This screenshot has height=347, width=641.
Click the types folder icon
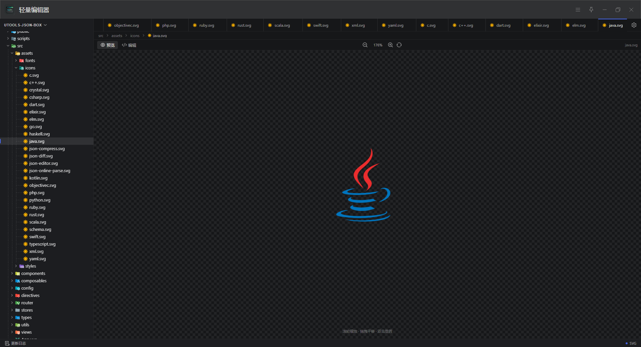18,318
